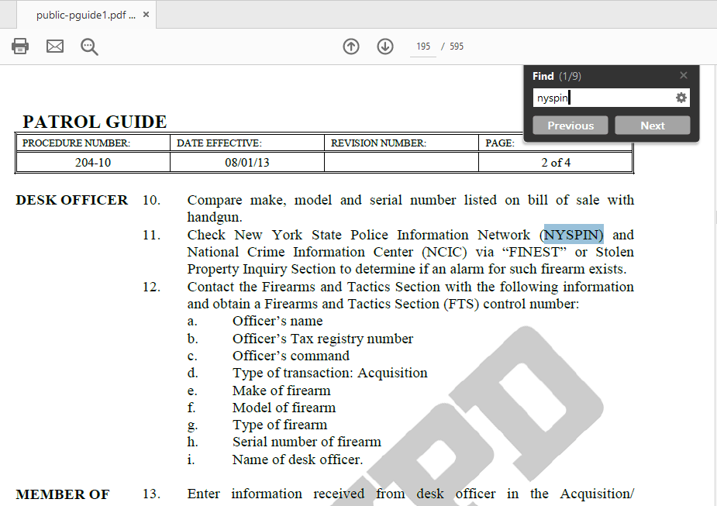Screen dimensions: 717x506
Task: Go to previous page with the up arrow
Action: 351,46
